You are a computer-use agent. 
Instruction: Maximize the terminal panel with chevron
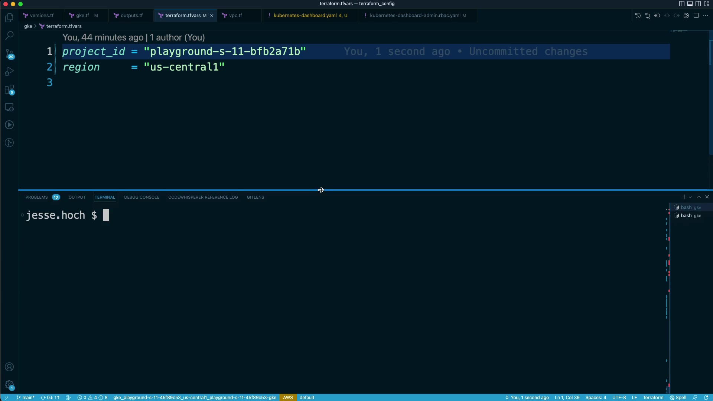pos(699,197)
